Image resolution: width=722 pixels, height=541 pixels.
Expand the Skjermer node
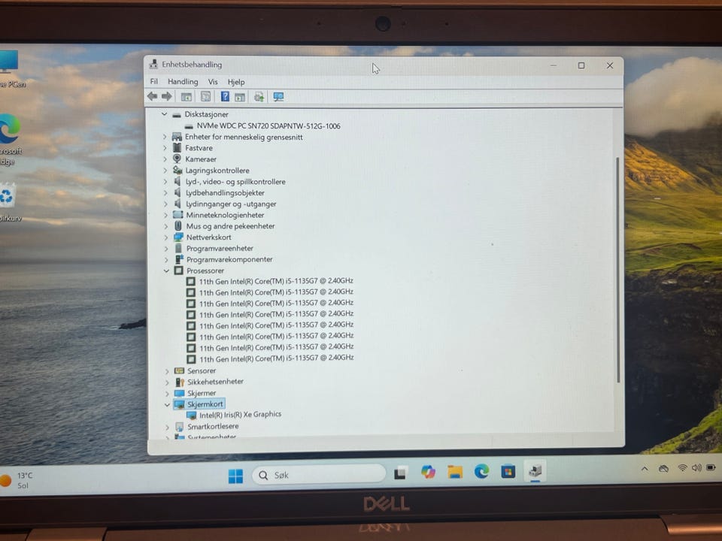coord(167,393)
